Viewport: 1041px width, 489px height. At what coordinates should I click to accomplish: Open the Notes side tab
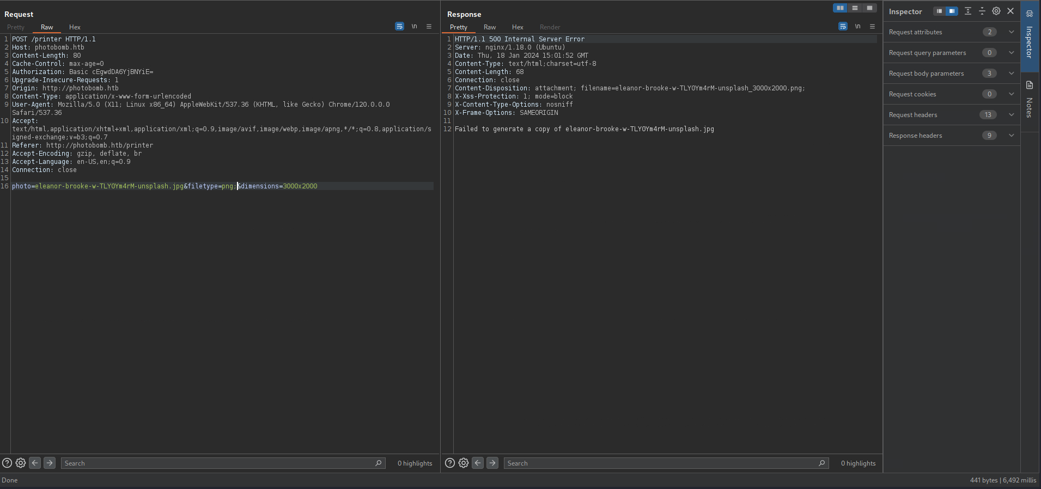click(1030, 101)
